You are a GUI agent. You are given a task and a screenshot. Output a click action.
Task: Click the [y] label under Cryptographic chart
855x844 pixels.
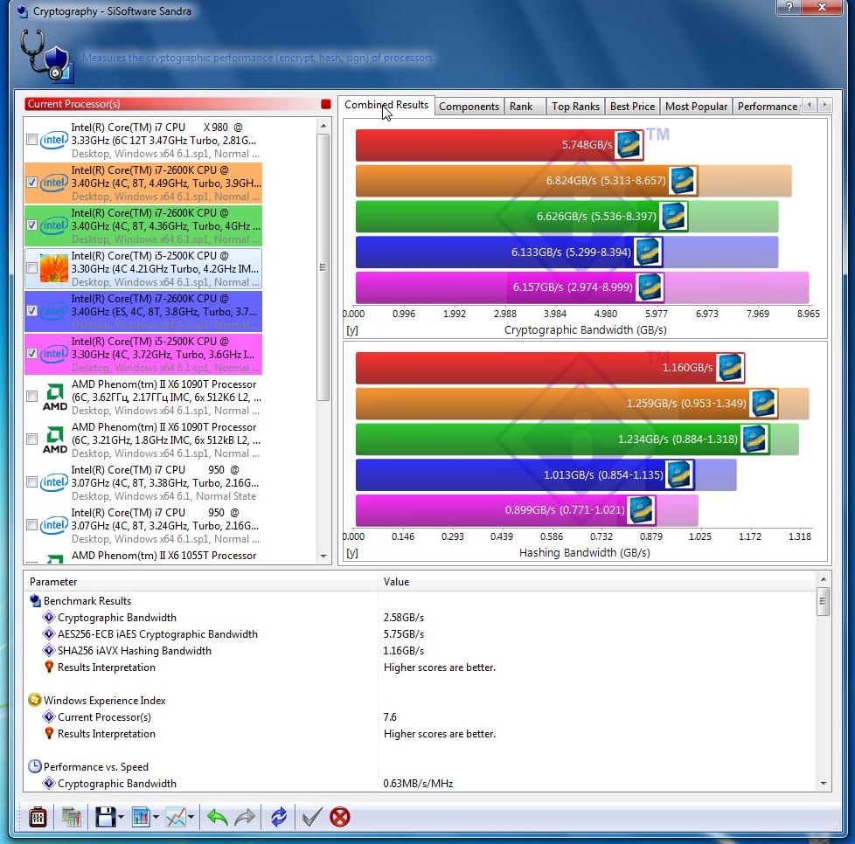(352, 330)
